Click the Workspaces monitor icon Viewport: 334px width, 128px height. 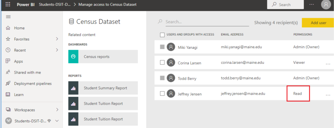pos(8,110)
